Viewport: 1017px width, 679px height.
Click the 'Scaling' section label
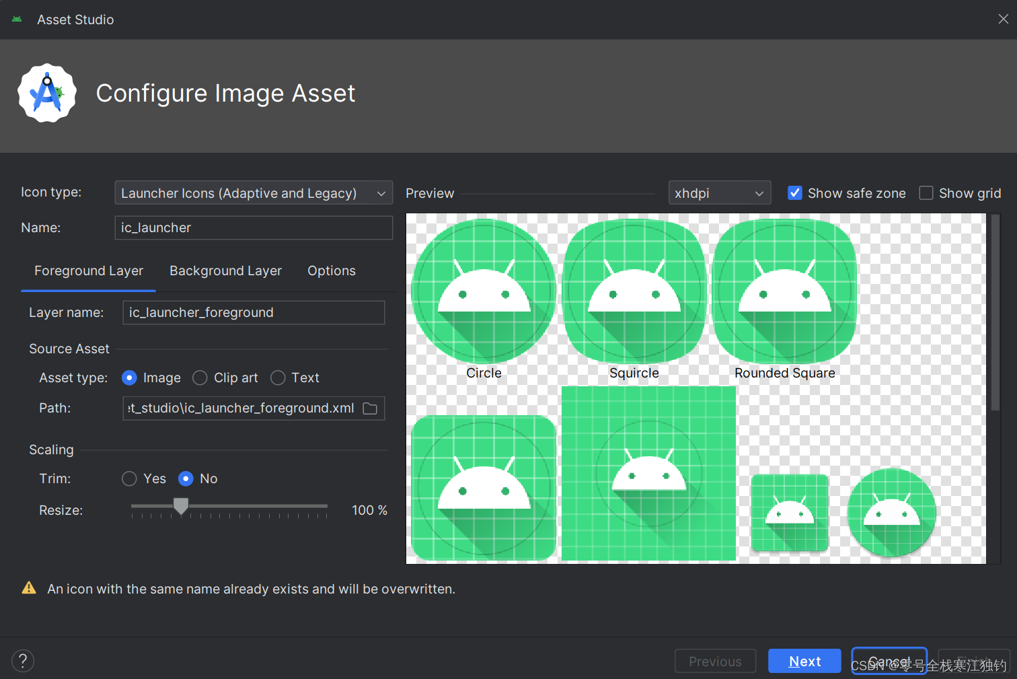pyautogui.click(x=51, y=450)
